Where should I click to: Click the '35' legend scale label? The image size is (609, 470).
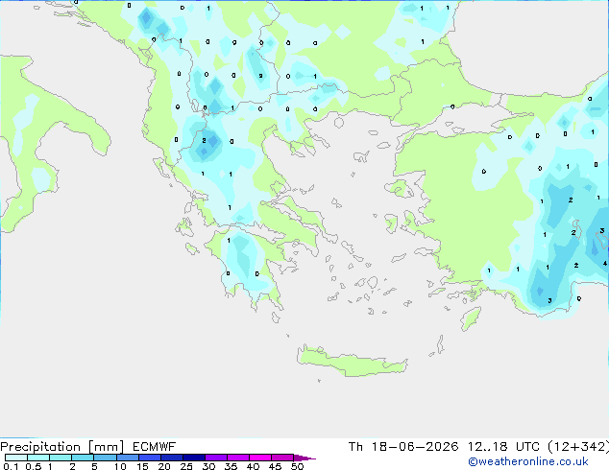click(231, 466)
